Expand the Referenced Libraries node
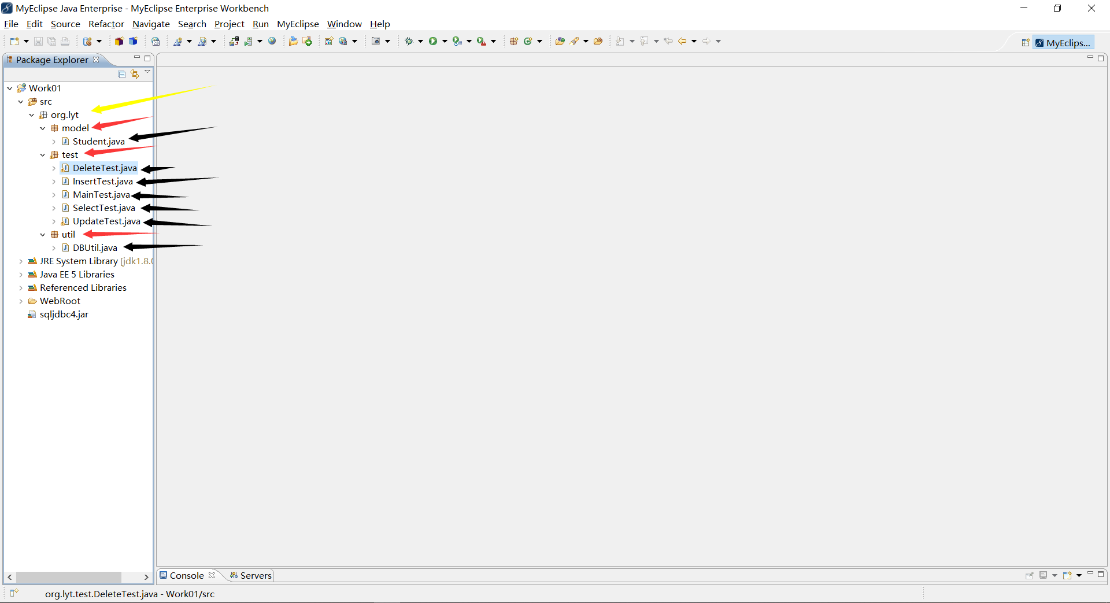Image resolution: width=1110 pixels, height=603 pixels. [x=21, y=288]
